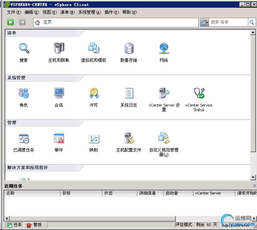The width and height of the screenshot is (257, 230).
Task: Click the green back navigation arrow
Action: pyautogui.click(x=11, y=22)
